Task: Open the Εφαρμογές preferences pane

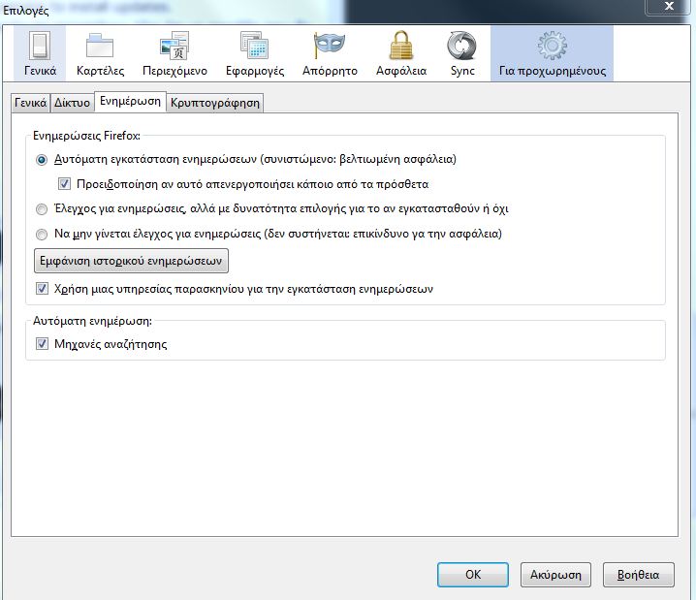Action: (255, 53)
